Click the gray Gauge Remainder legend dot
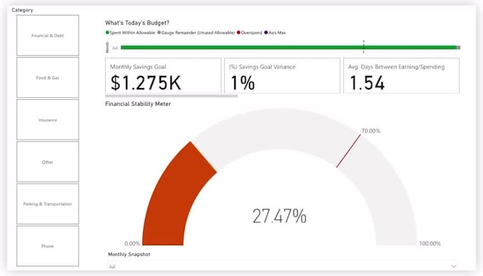Screen dimensions: 483x276 pos(159,33)
